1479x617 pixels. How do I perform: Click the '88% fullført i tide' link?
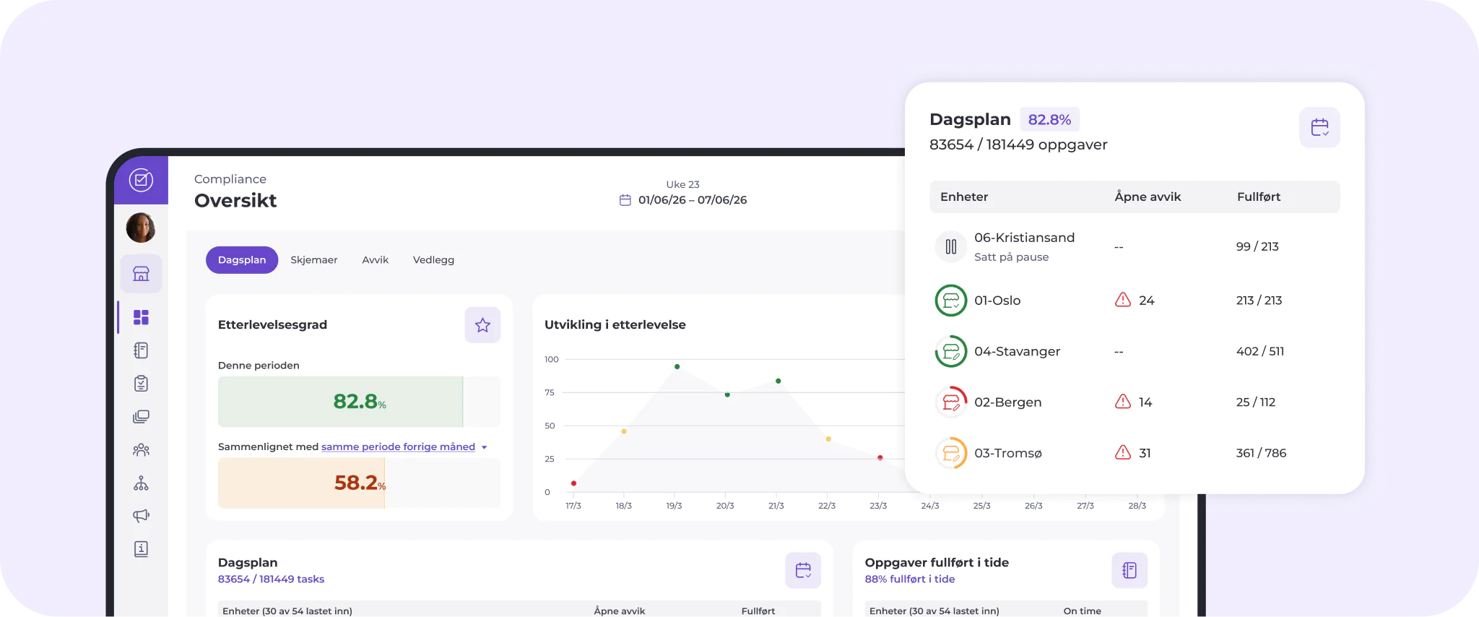pos(910,579)
